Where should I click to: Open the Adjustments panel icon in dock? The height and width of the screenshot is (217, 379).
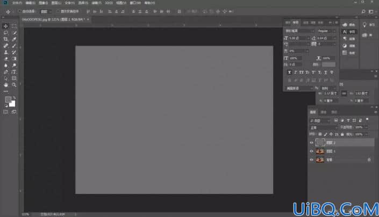(x=345, y=46)
